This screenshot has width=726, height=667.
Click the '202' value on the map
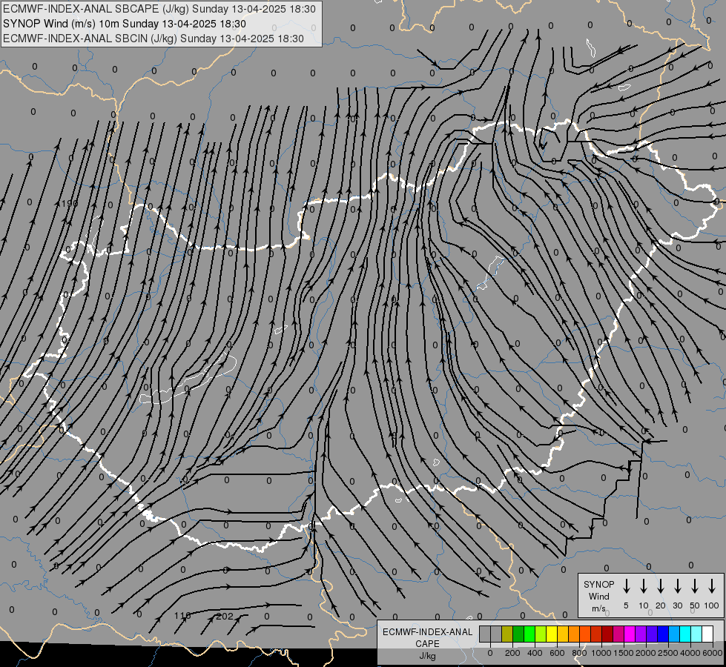coord(225,616)
